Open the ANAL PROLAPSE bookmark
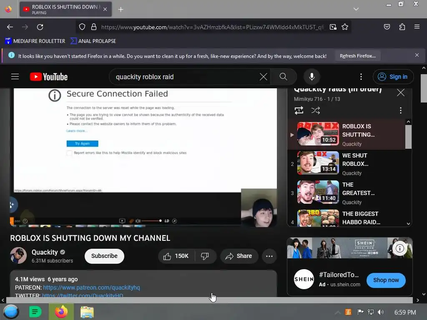This screenshot has width=427, height=320. [x=93, y=41]
